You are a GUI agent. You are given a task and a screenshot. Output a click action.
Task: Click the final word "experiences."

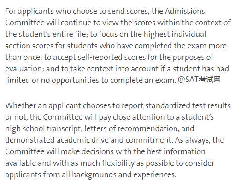[155, 175]
